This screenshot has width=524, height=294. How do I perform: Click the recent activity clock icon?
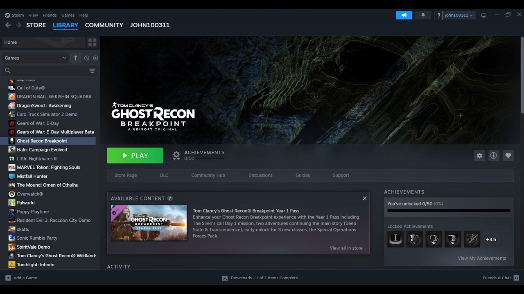pyautogui.click(x=87, y=58)
